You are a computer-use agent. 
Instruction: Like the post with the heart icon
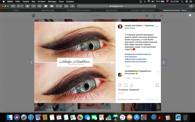(120, 85)
